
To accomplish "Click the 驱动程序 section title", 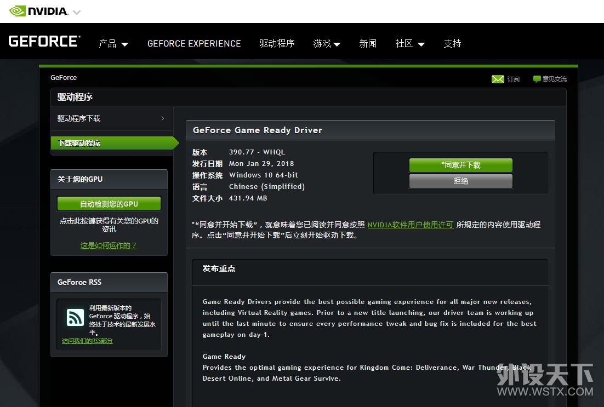I will click(75, 97).
